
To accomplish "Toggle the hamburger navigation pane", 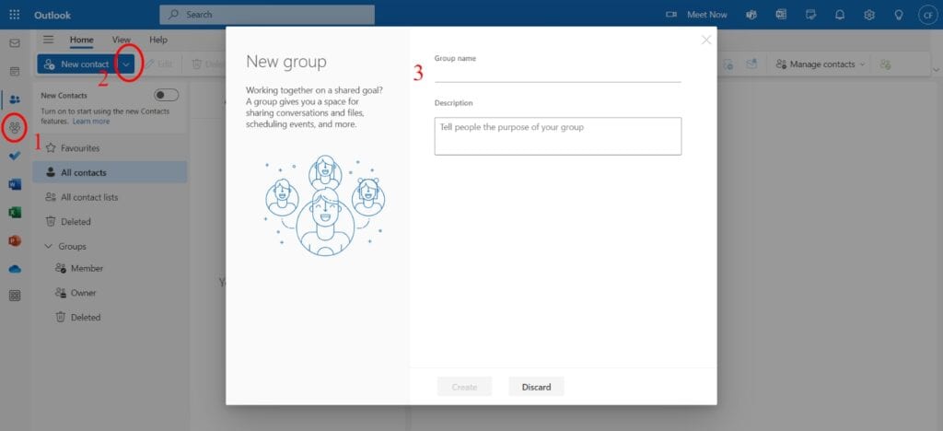I will (48, 40).
